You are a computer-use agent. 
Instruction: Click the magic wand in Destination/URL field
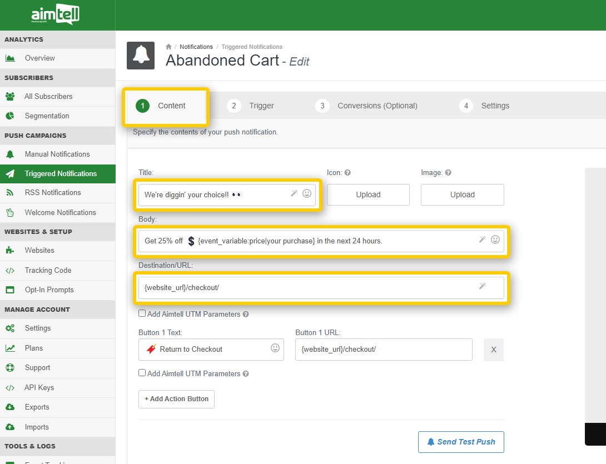[483, 286]
